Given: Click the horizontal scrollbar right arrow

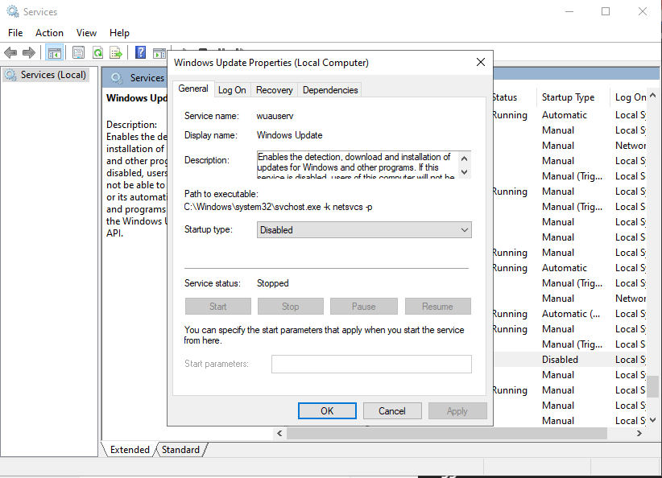Looking at the screenshot, I should tap(639, 433).
